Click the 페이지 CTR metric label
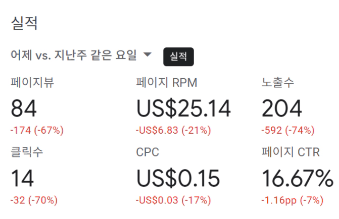The width and height of the screenshot is (339, 219). click(290, 152)
